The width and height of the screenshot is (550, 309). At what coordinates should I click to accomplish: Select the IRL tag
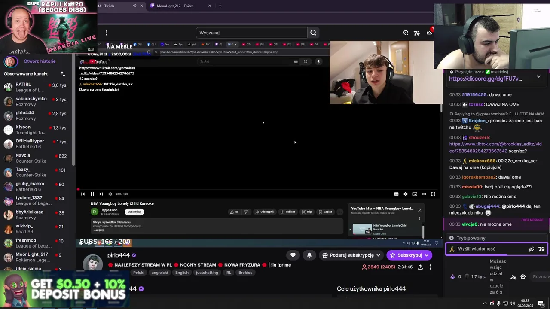coord(228,273)
